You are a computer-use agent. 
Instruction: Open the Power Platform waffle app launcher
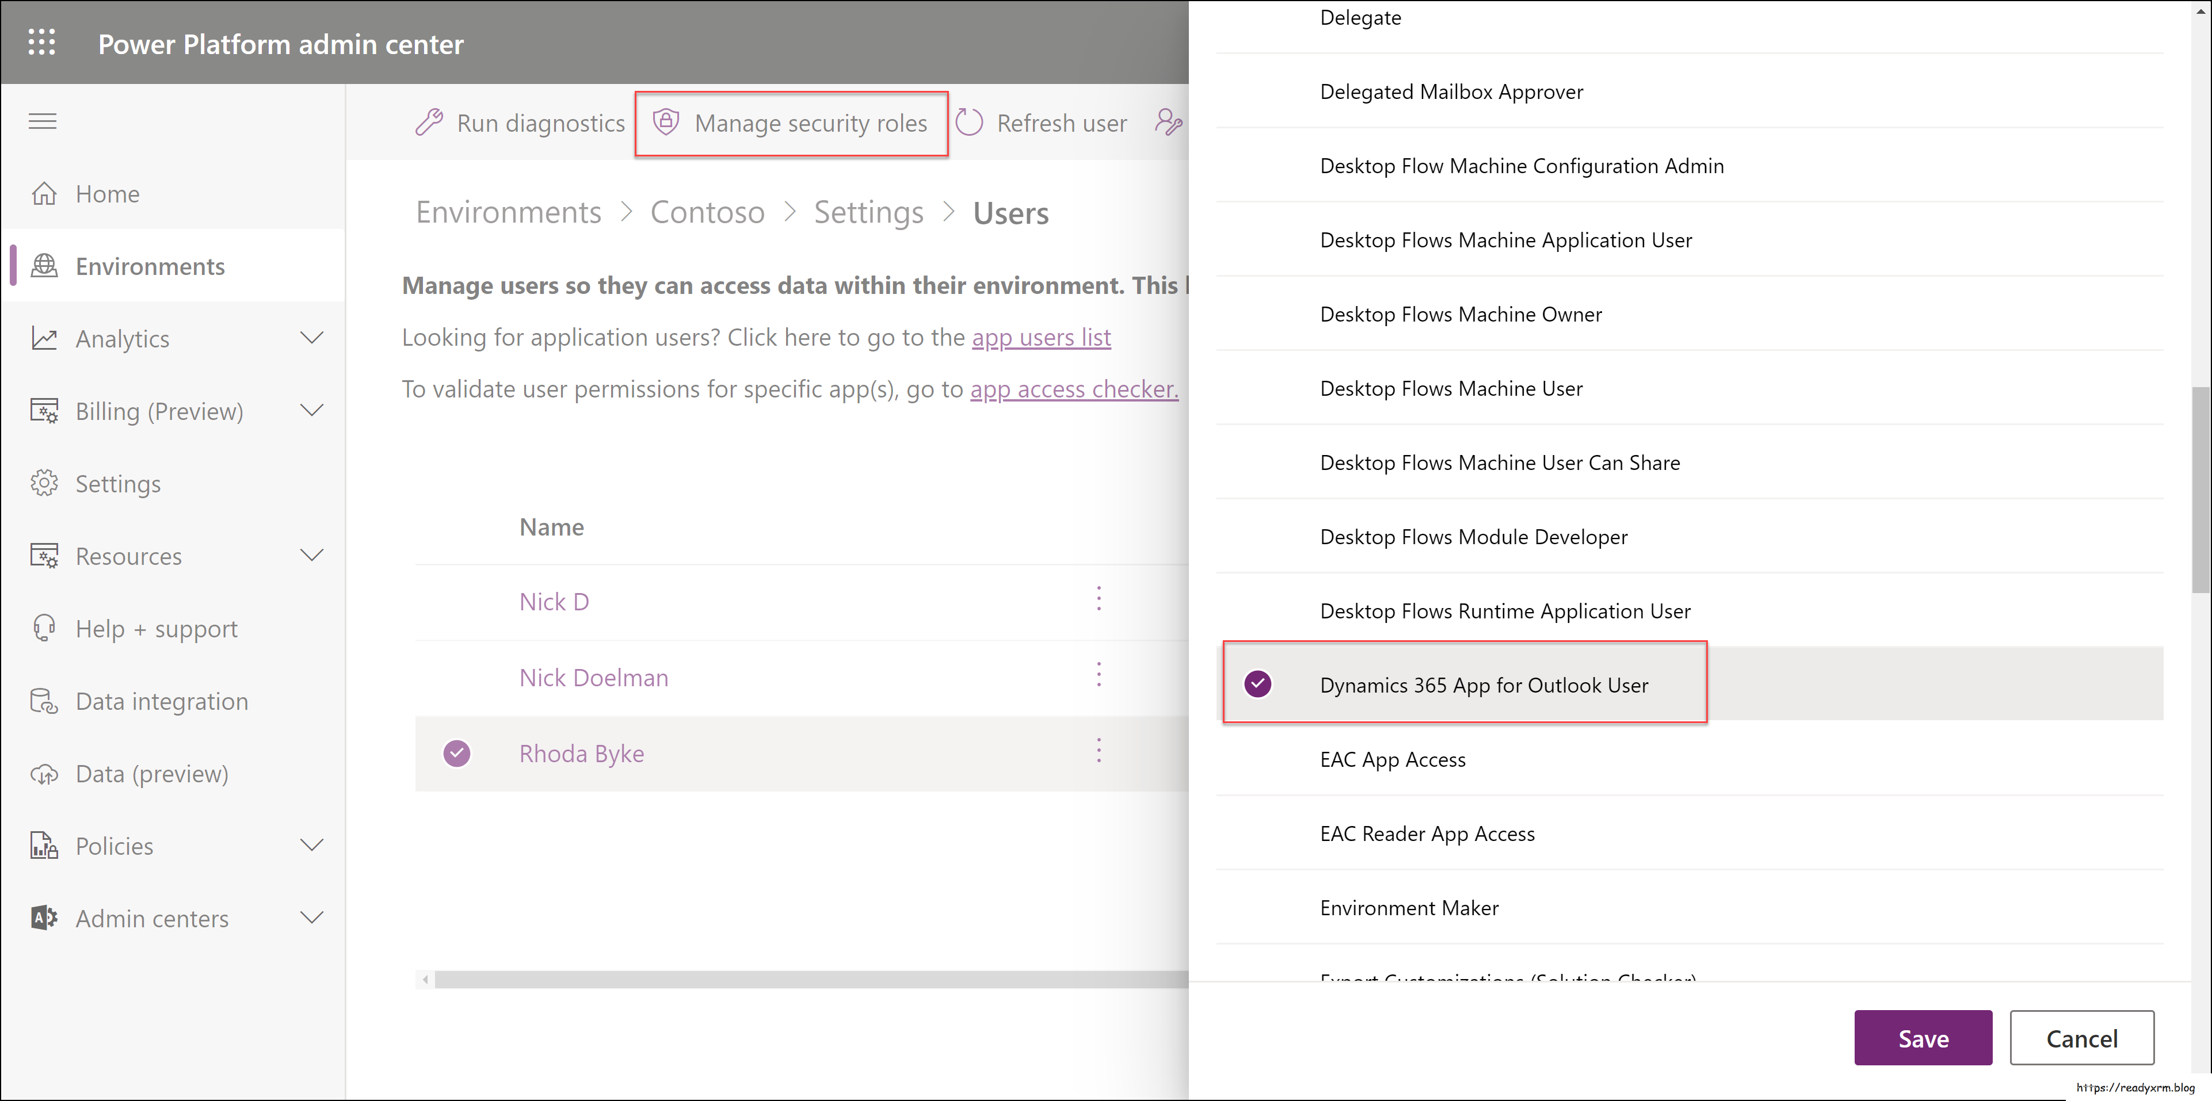pos(41,42)
